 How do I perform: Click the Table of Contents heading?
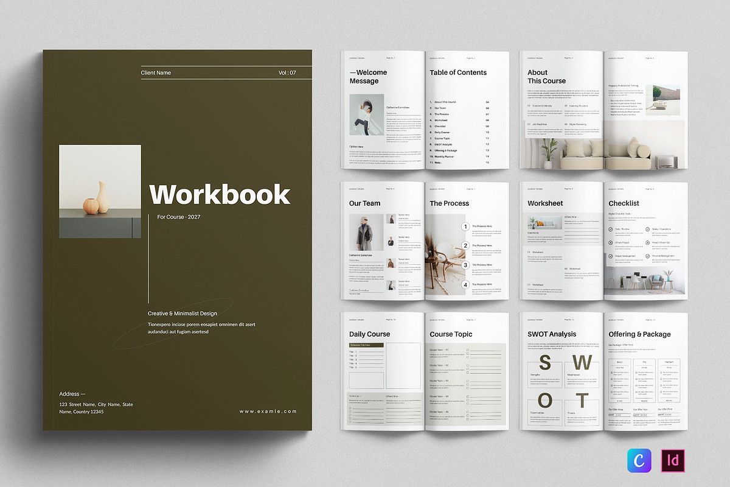458,72
